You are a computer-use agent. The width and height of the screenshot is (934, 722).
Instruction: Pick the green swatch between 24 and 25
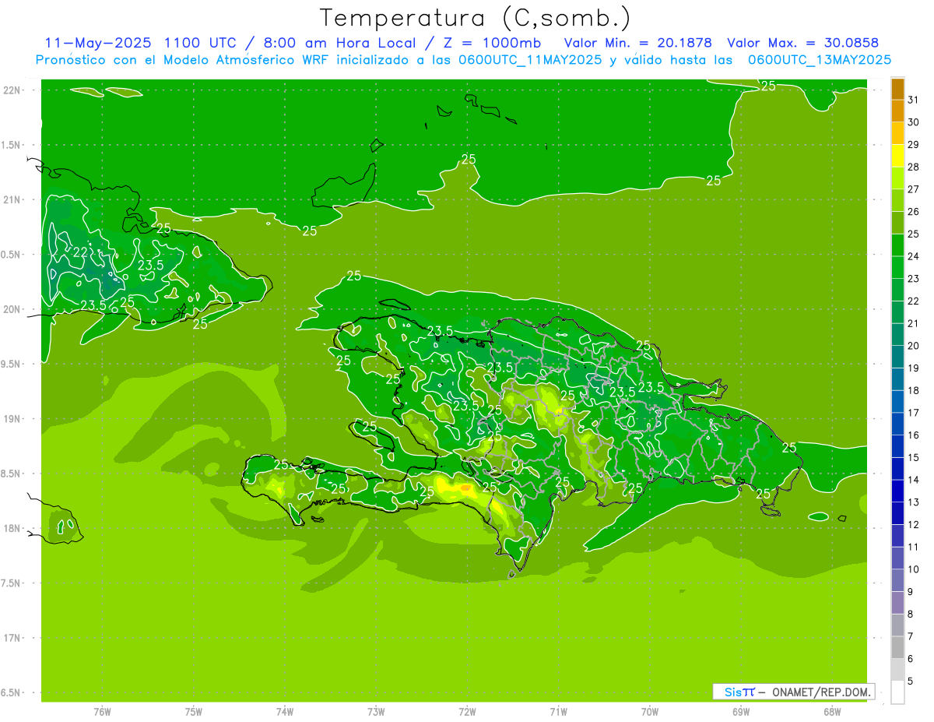(897, 245)
